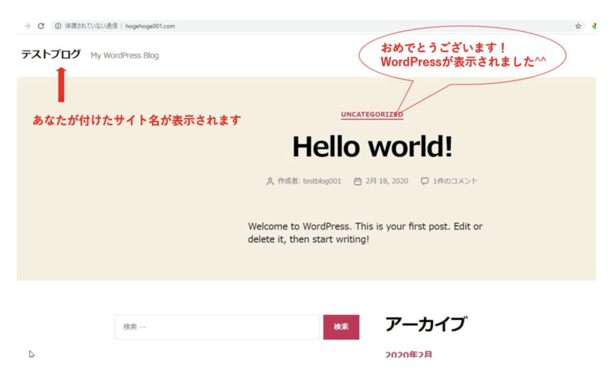Viewport: 609px width, 370px height.
Task: Open the site security info icon
Action: click(58, 26)
